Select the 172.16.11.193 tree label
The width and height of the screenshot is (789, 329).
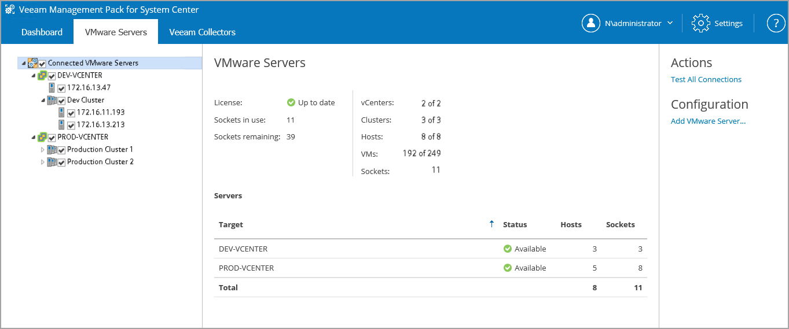101,113
